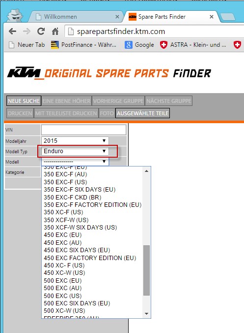Click the page icon in address bar
Image resolution: width=244 pixels, height=333 pixels.
[71, 32]
